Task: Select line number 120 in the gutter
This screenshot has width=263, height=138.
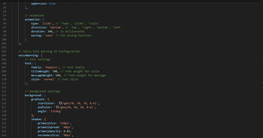Action: coord(4,119)
